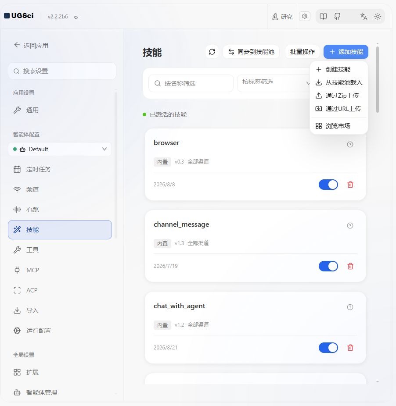Open the GitHub icon in header
The width and height of the screenshot is (396, 406).
tap(337, 17)
